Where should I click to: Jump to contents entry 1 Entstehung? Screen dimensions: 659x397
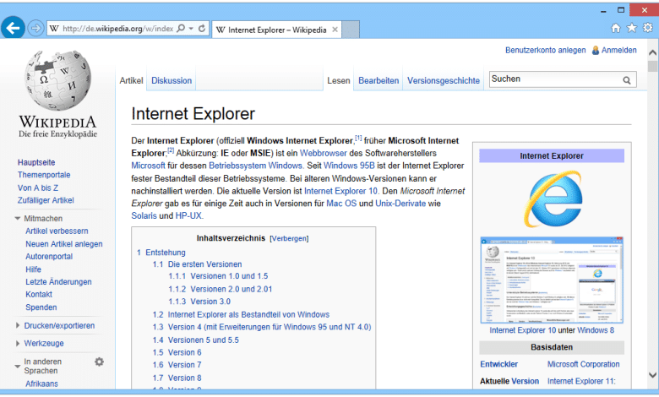coord(161,253)
